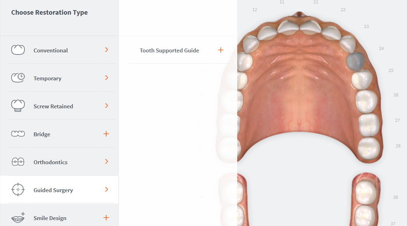Viewport: 407px width, 226px height.
Task: Select upper molar tooth 26
Action: click(x=366, y=101)
